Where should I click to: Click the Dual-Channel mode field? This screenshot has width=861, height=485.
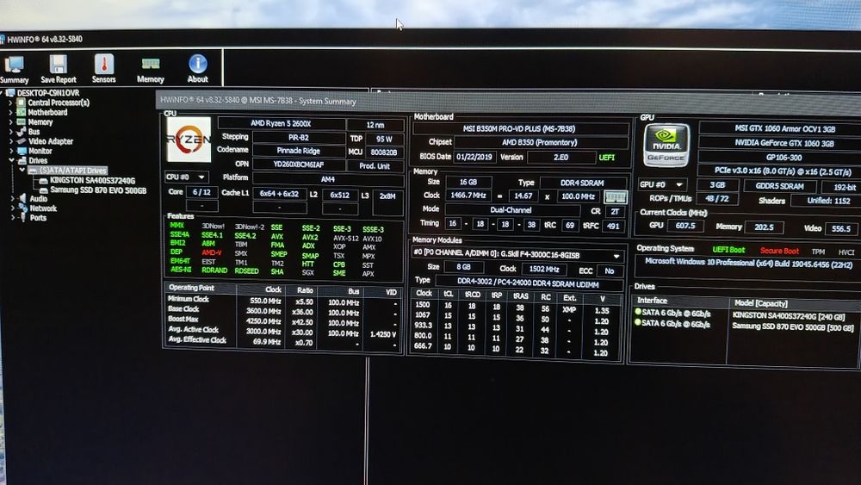[511, 210]
